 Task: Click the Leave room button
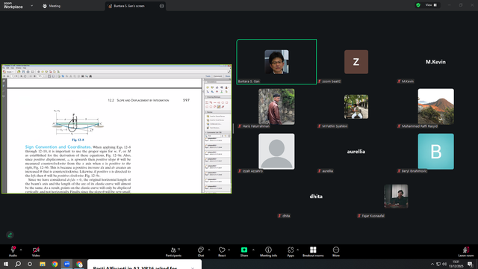coord(466,252)
